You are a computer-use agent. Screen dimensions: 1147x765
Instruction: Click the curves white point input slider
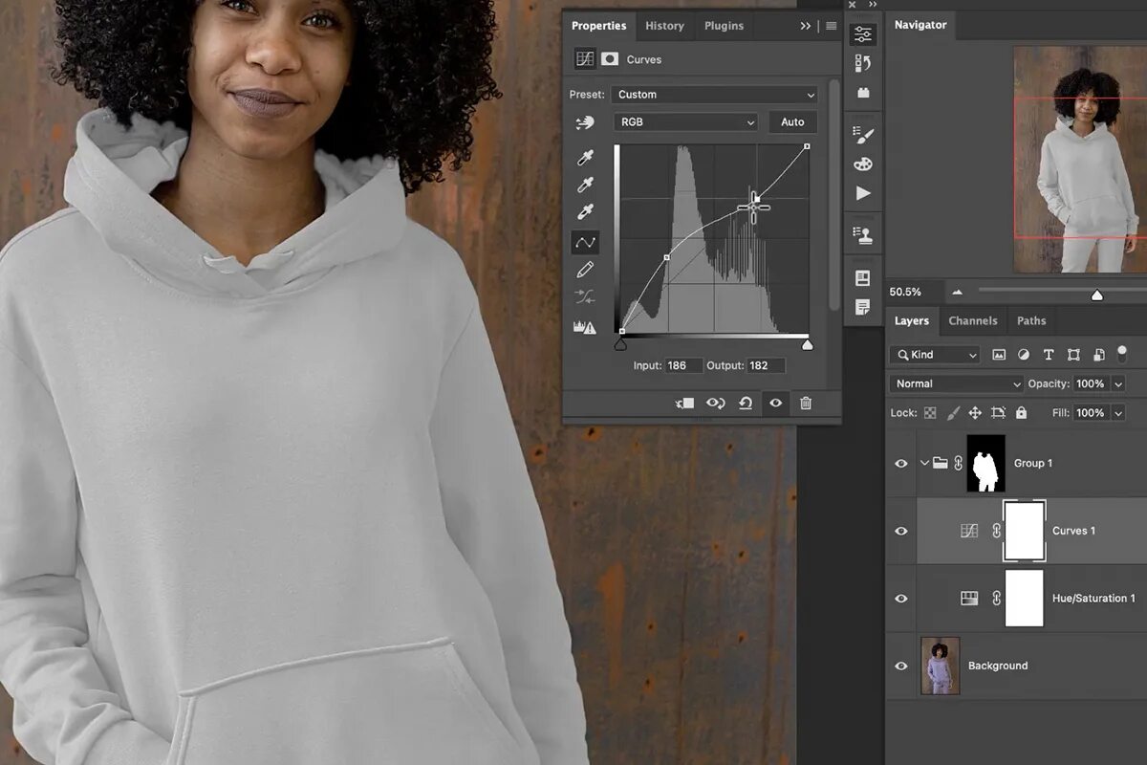[x=807, y=344]
